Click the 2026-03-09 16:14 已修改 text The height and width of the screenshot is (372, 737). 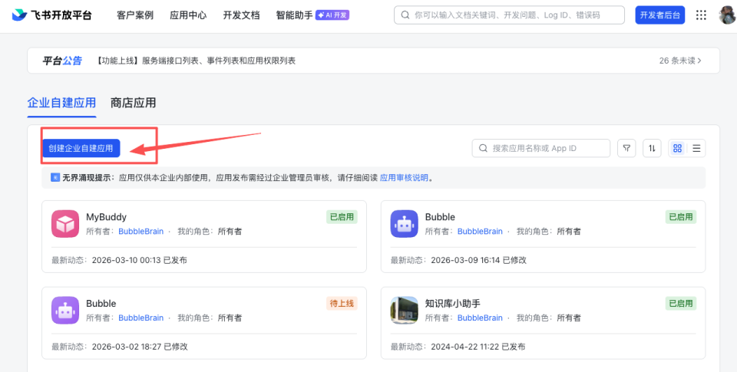point(478,260)
